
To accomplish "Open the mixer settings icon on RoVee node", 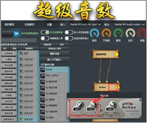I will (x=113, y=87).
